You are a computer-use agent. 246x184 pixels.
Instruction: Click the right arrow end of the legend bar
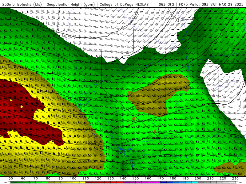coord(239,182)
